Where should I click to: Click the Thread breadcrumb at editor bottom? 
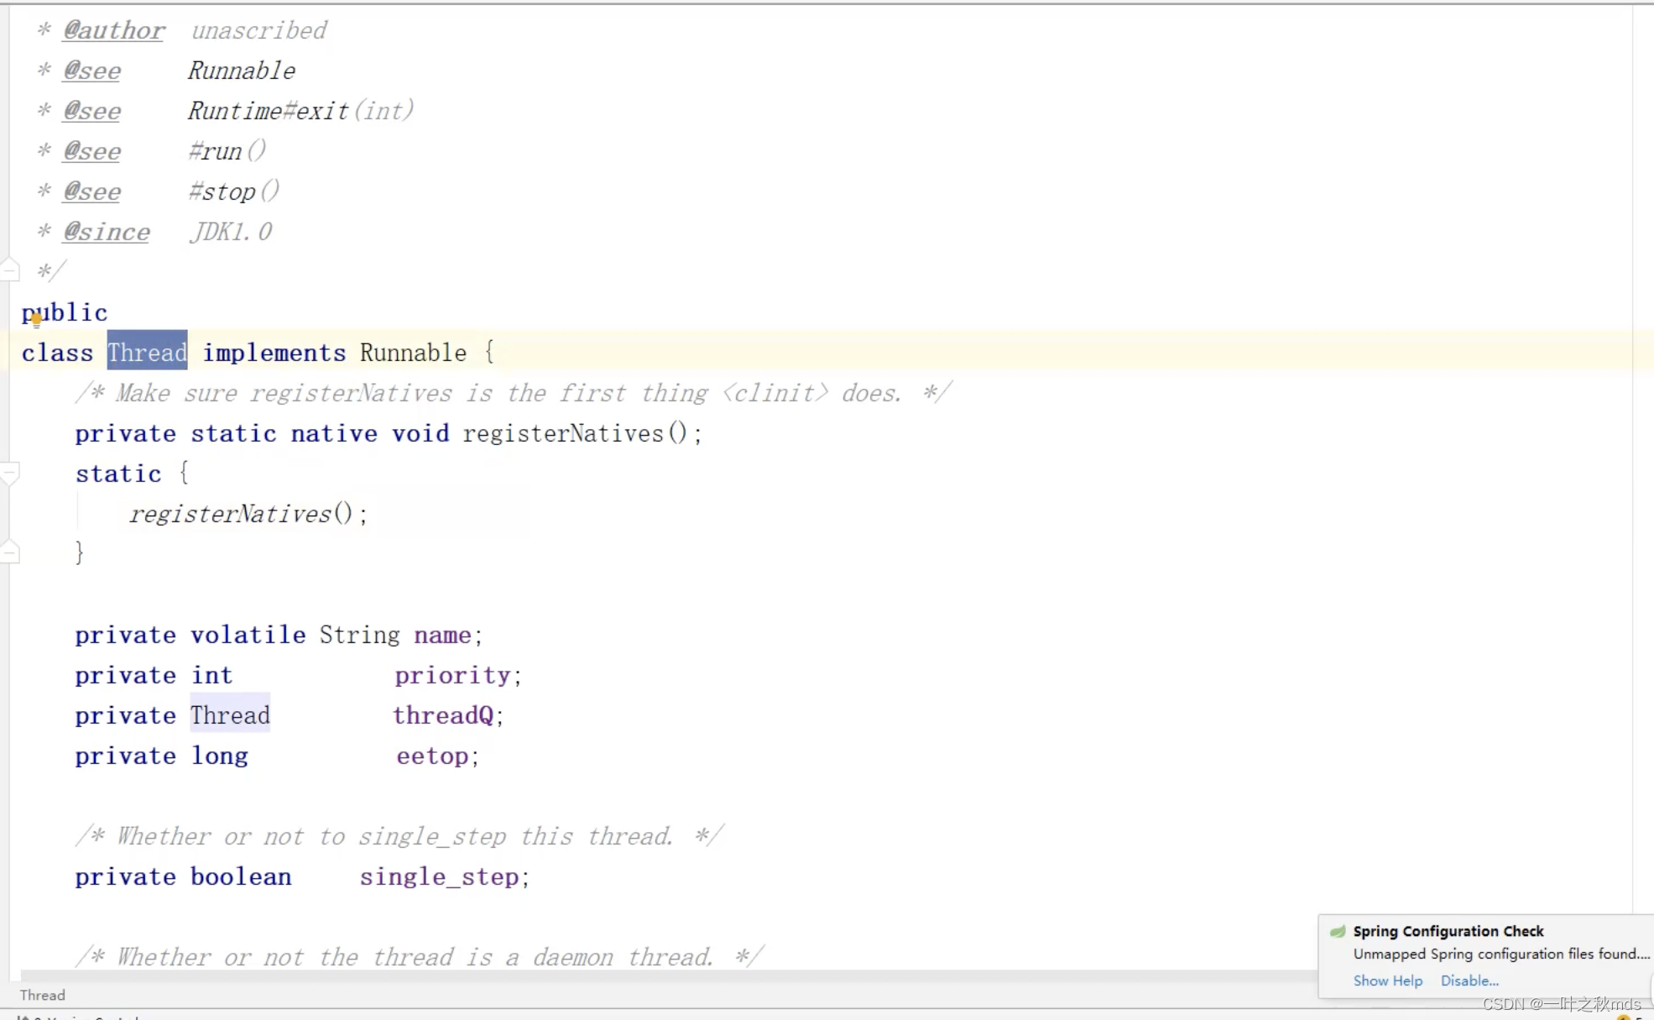pyautogui.click(x=42, y=995)
